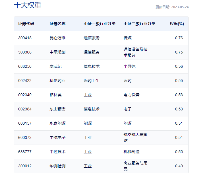
Task: Select security code 300418
Action: (x=25, y=38)
